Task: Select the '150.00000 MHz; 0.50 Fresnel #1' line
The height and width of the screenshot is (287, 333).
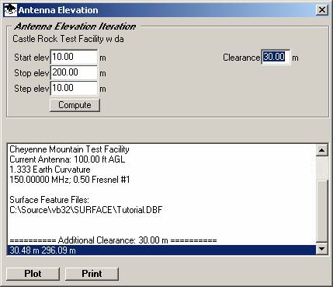Action: (x=161, y=180)
